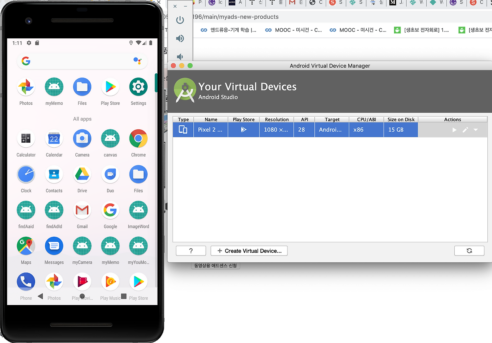Click the emulator power button
492x343 pixels.
180,20
